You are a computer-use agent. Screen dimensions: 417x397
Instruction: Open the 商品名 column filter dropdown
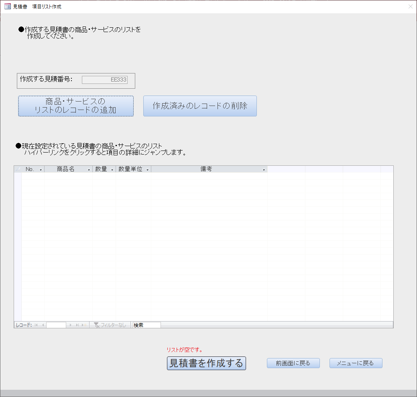point(89,170)
